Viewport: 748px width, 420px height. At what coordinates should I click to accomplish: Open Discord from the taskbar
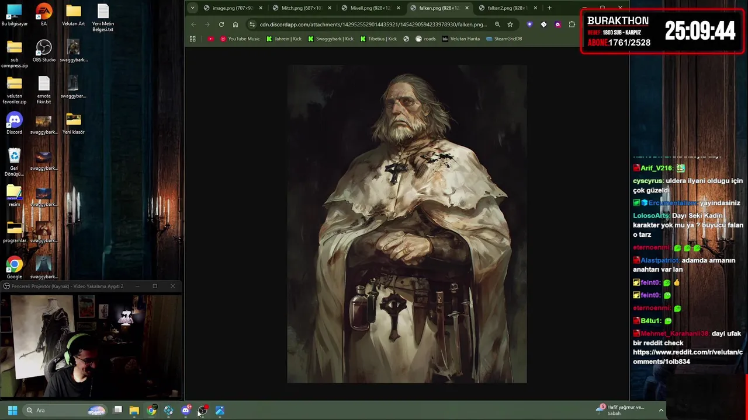(x=186, y=410)
